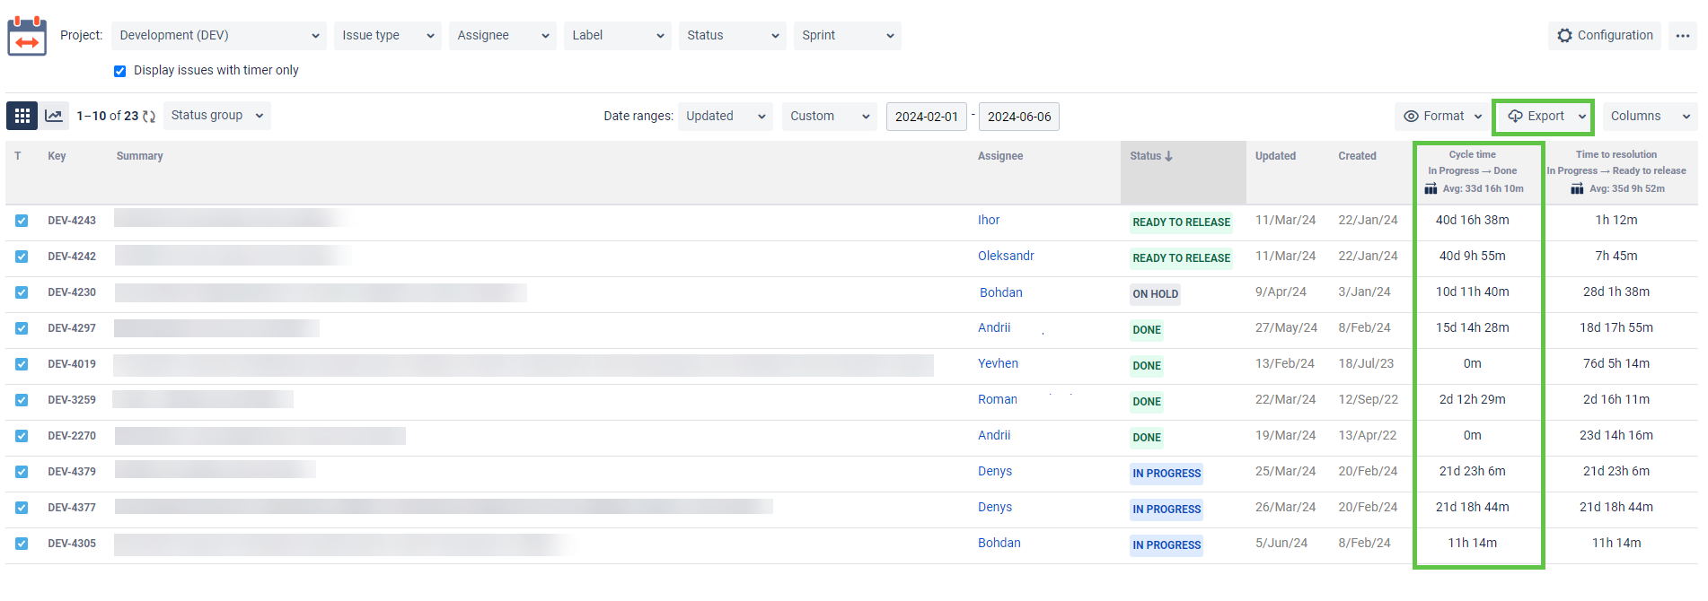Switch to grid table view

(x=22, y=116)
